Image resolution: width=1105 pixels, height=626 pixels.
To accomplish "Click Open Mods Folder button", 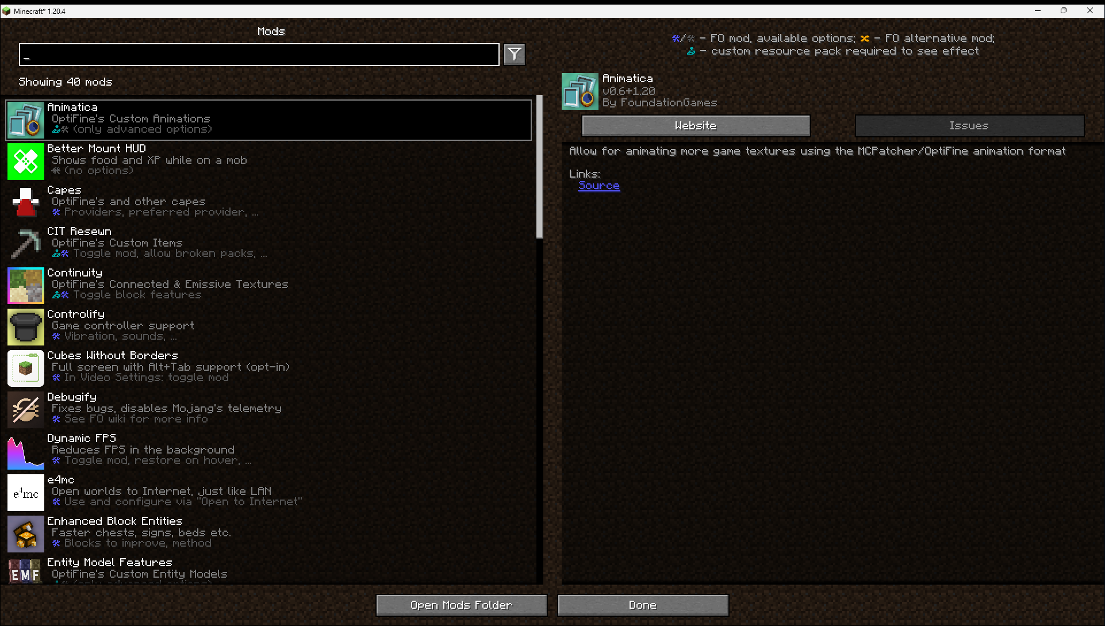I will coord(461,605).
